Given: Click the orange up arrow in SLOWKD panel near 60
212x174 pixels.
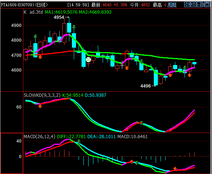Looking at the screenshot, I should [x=40, y=106].
